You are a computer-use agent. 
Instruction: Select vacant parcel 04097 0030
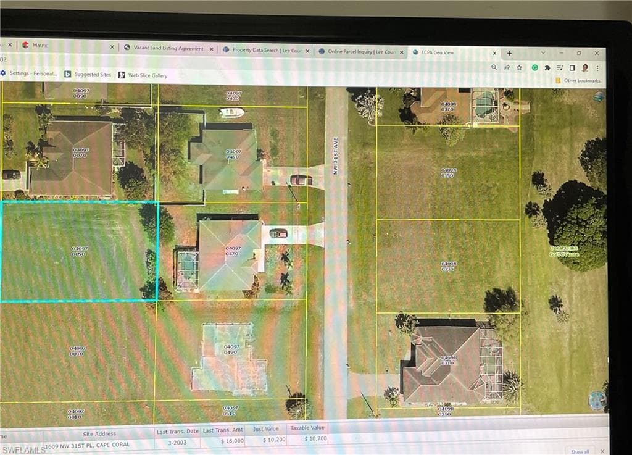(x=77, y=351)
